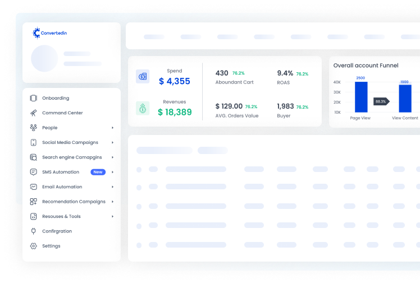Viewport: 420px width, 284px height.
Task: Expand Search engine Camapgins arrow
Action: click(x=112, y=157)
